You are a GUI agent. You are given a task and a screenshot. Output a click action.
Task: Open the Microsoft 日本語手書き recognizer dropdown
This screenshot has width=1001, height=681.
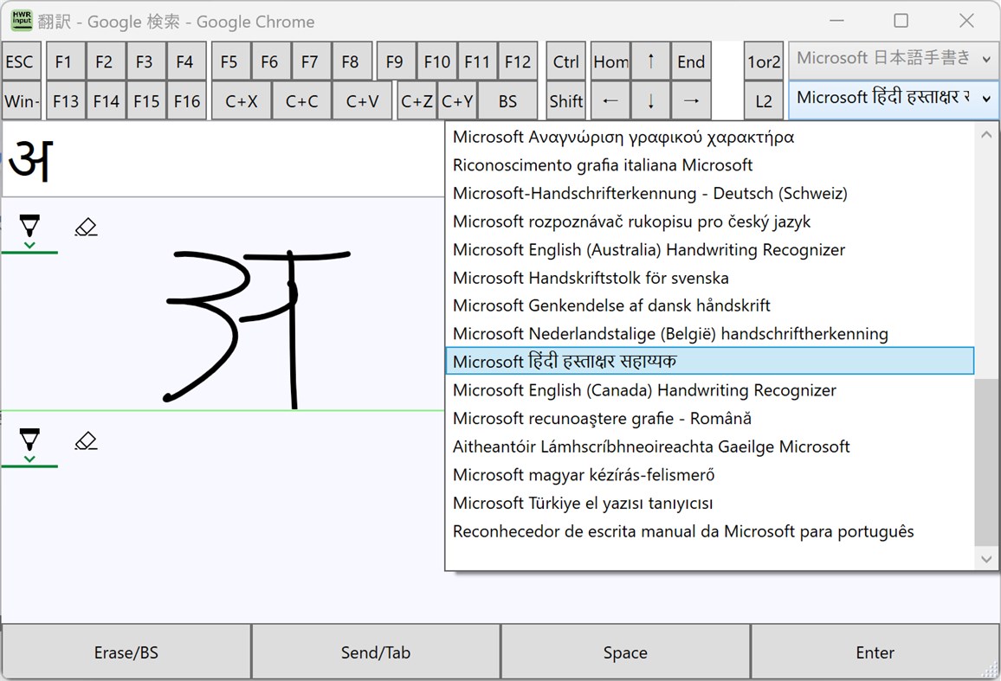[893, 59]
